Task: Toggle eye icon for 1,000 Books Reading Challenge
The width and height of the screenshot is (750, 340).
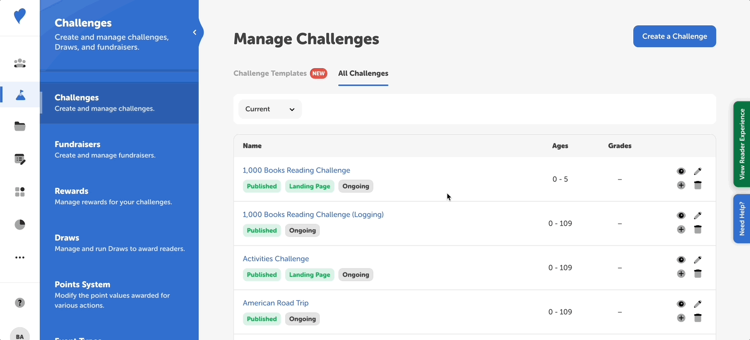Action: point(681,171)
